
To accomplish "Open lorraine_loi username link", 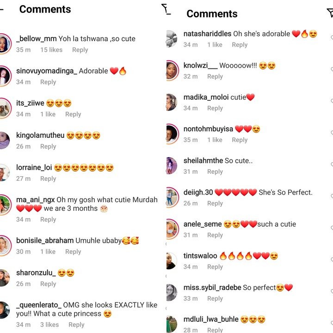I will coord(34,167).
